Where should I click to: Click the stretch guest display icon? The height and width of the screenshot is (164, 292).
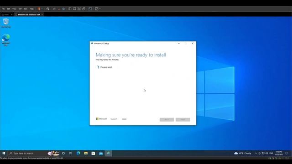pyautogui.click(x=97, y=9)
